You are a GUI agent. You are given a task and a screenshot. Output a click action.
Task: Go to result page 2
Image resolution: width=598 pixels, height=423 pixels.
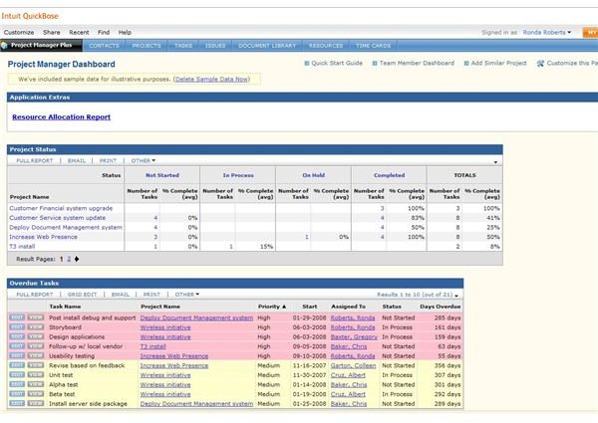(x=69, y=259)
